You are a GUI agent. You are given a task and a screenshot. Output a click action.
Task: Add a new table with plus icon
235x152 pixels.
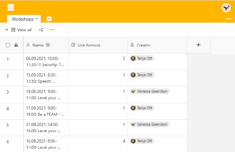pyautogui.click(x=49, y=19)
